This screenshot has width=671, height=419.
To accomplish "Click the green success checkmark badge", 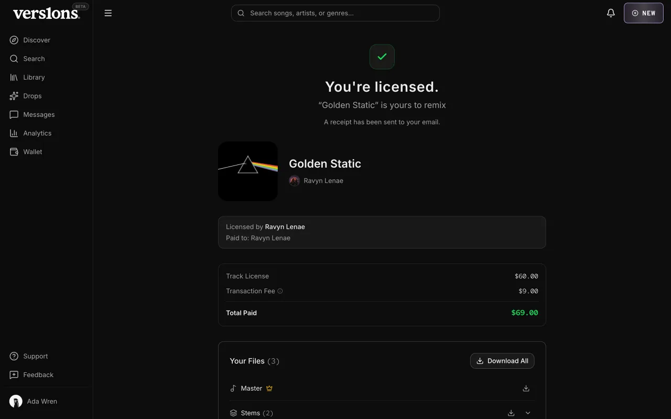I will [x=382, y=57].
